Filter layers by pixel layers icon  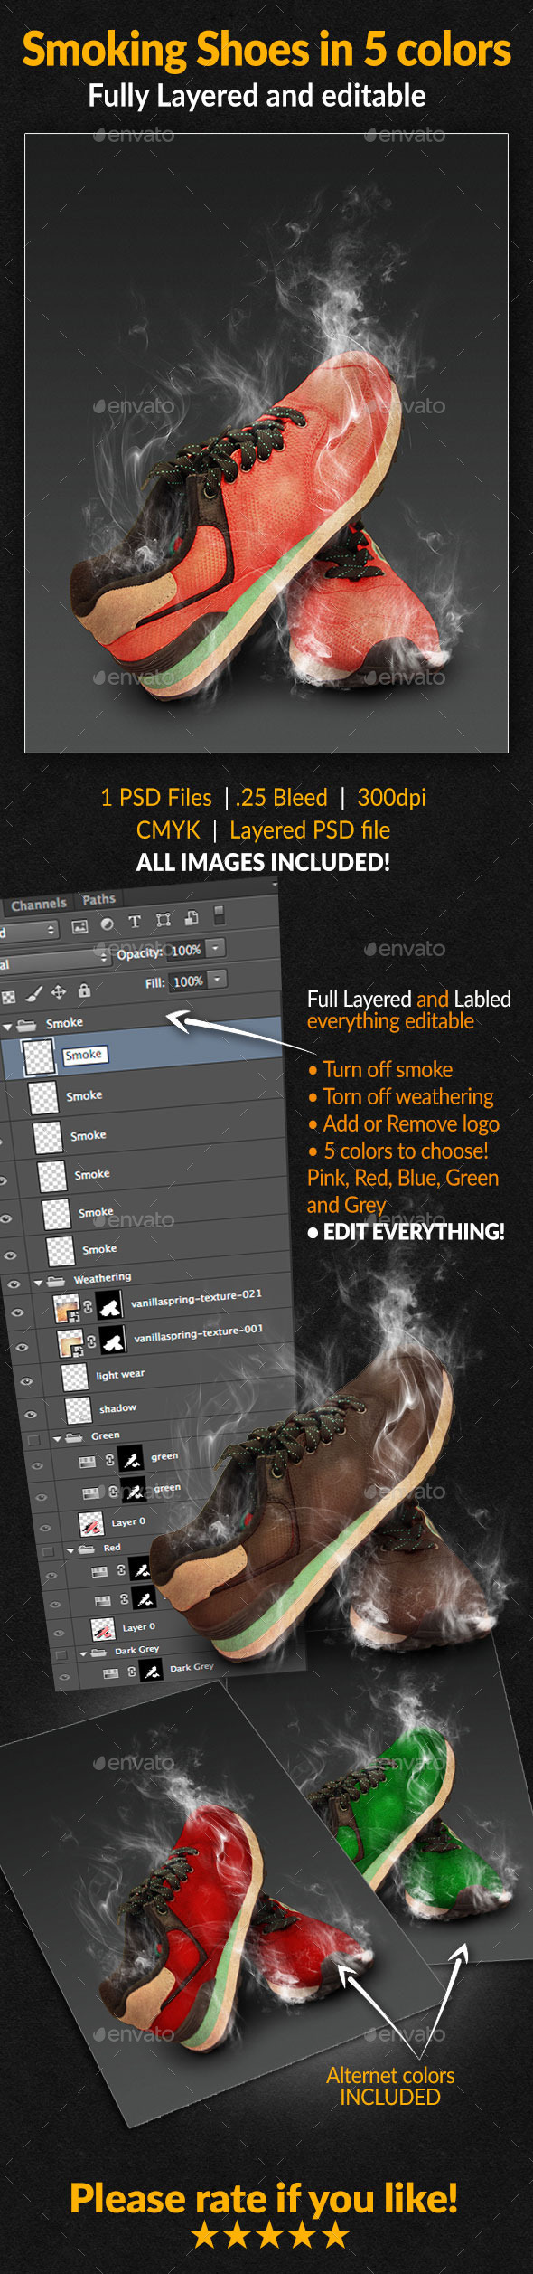pos(79,925)
